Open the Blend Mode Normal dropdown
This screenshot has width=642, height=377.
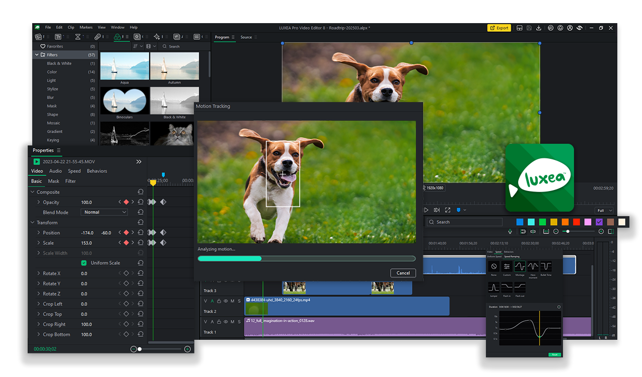click(104, 212)
